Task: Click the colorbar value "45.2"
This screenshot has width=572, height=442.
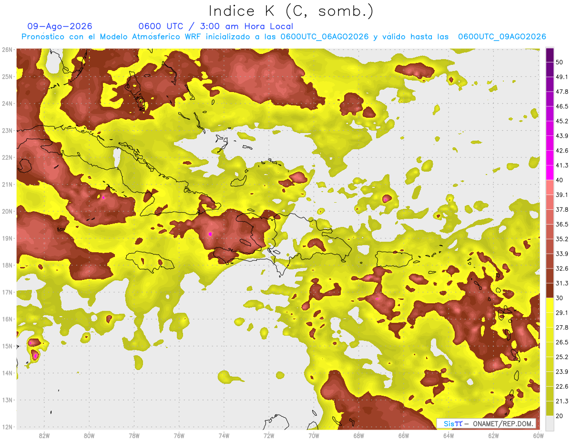Action: [x=562, y=121]
